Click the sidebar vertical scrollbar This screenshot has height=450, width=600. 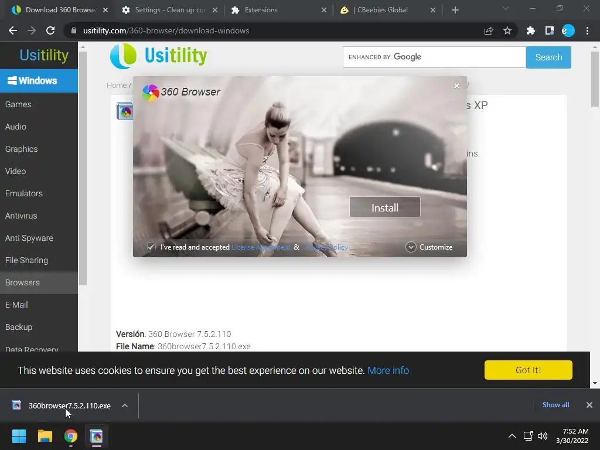pos(83,168)
